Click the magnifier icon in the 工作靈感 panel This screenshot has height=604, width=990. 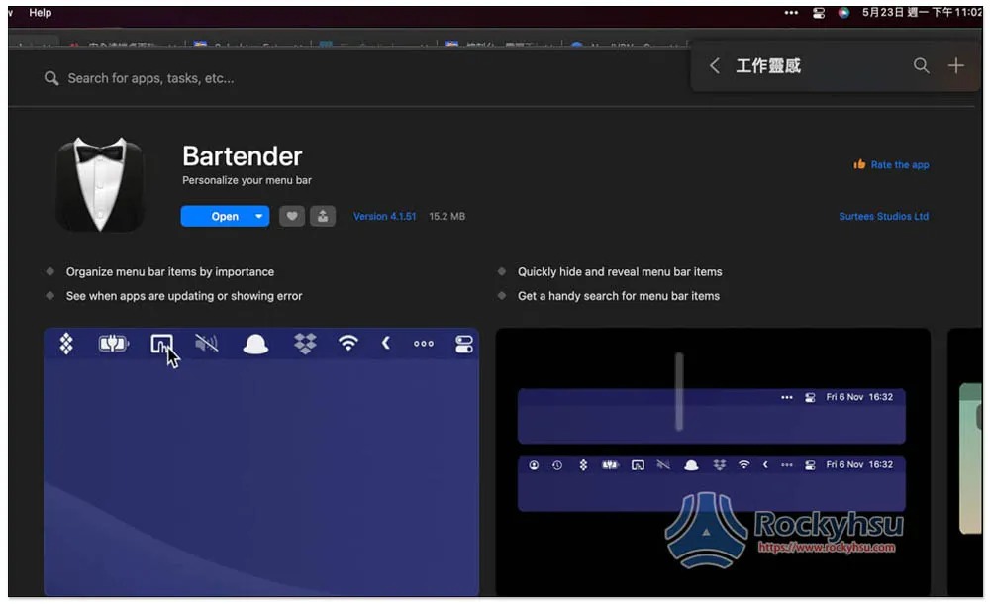tap(921, 66)
